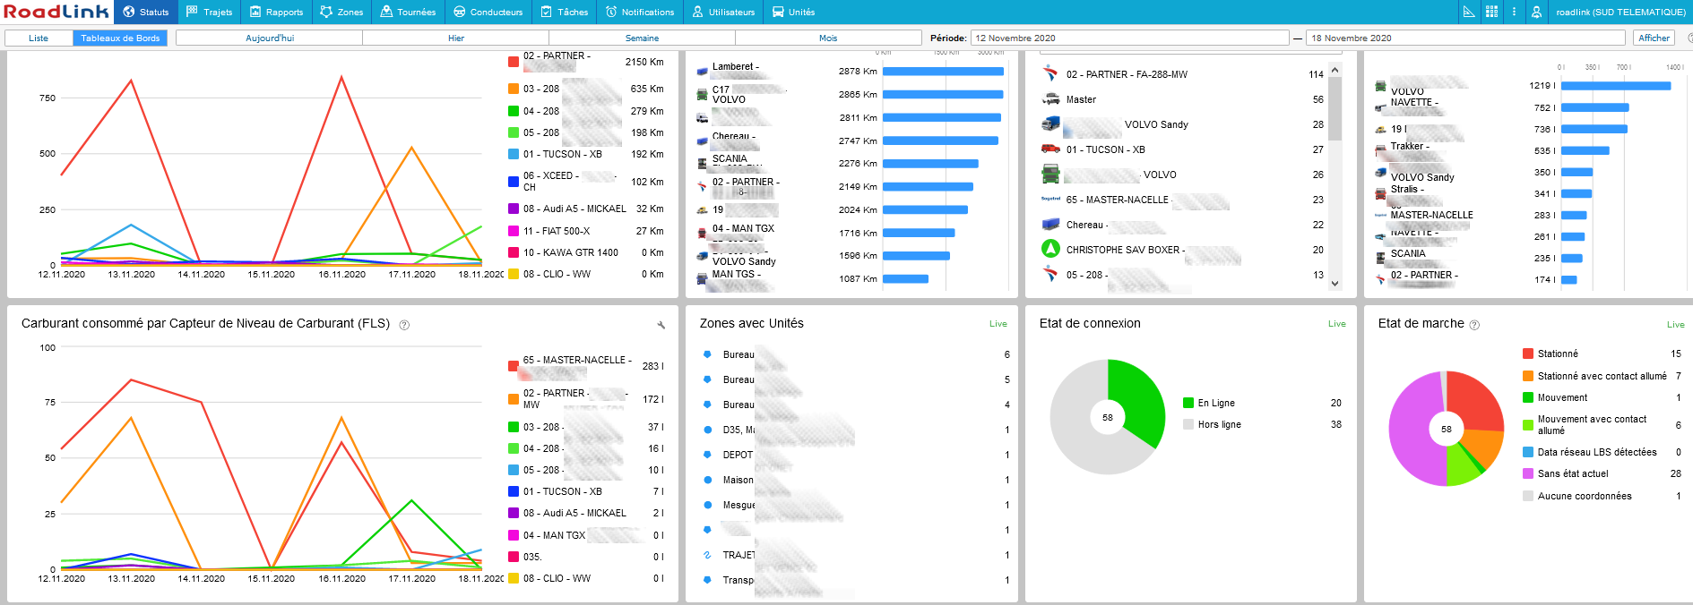This screenshot has height=605, width=1693.
Task: Switch to Liste view
Action: (39, 38)
